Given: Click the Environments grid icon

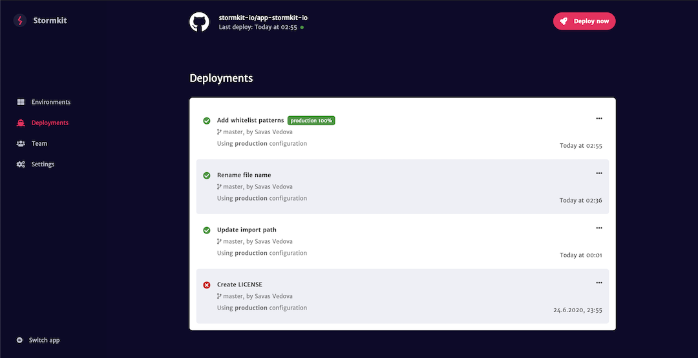Looking at the screenshot, I should coord(21,102).
